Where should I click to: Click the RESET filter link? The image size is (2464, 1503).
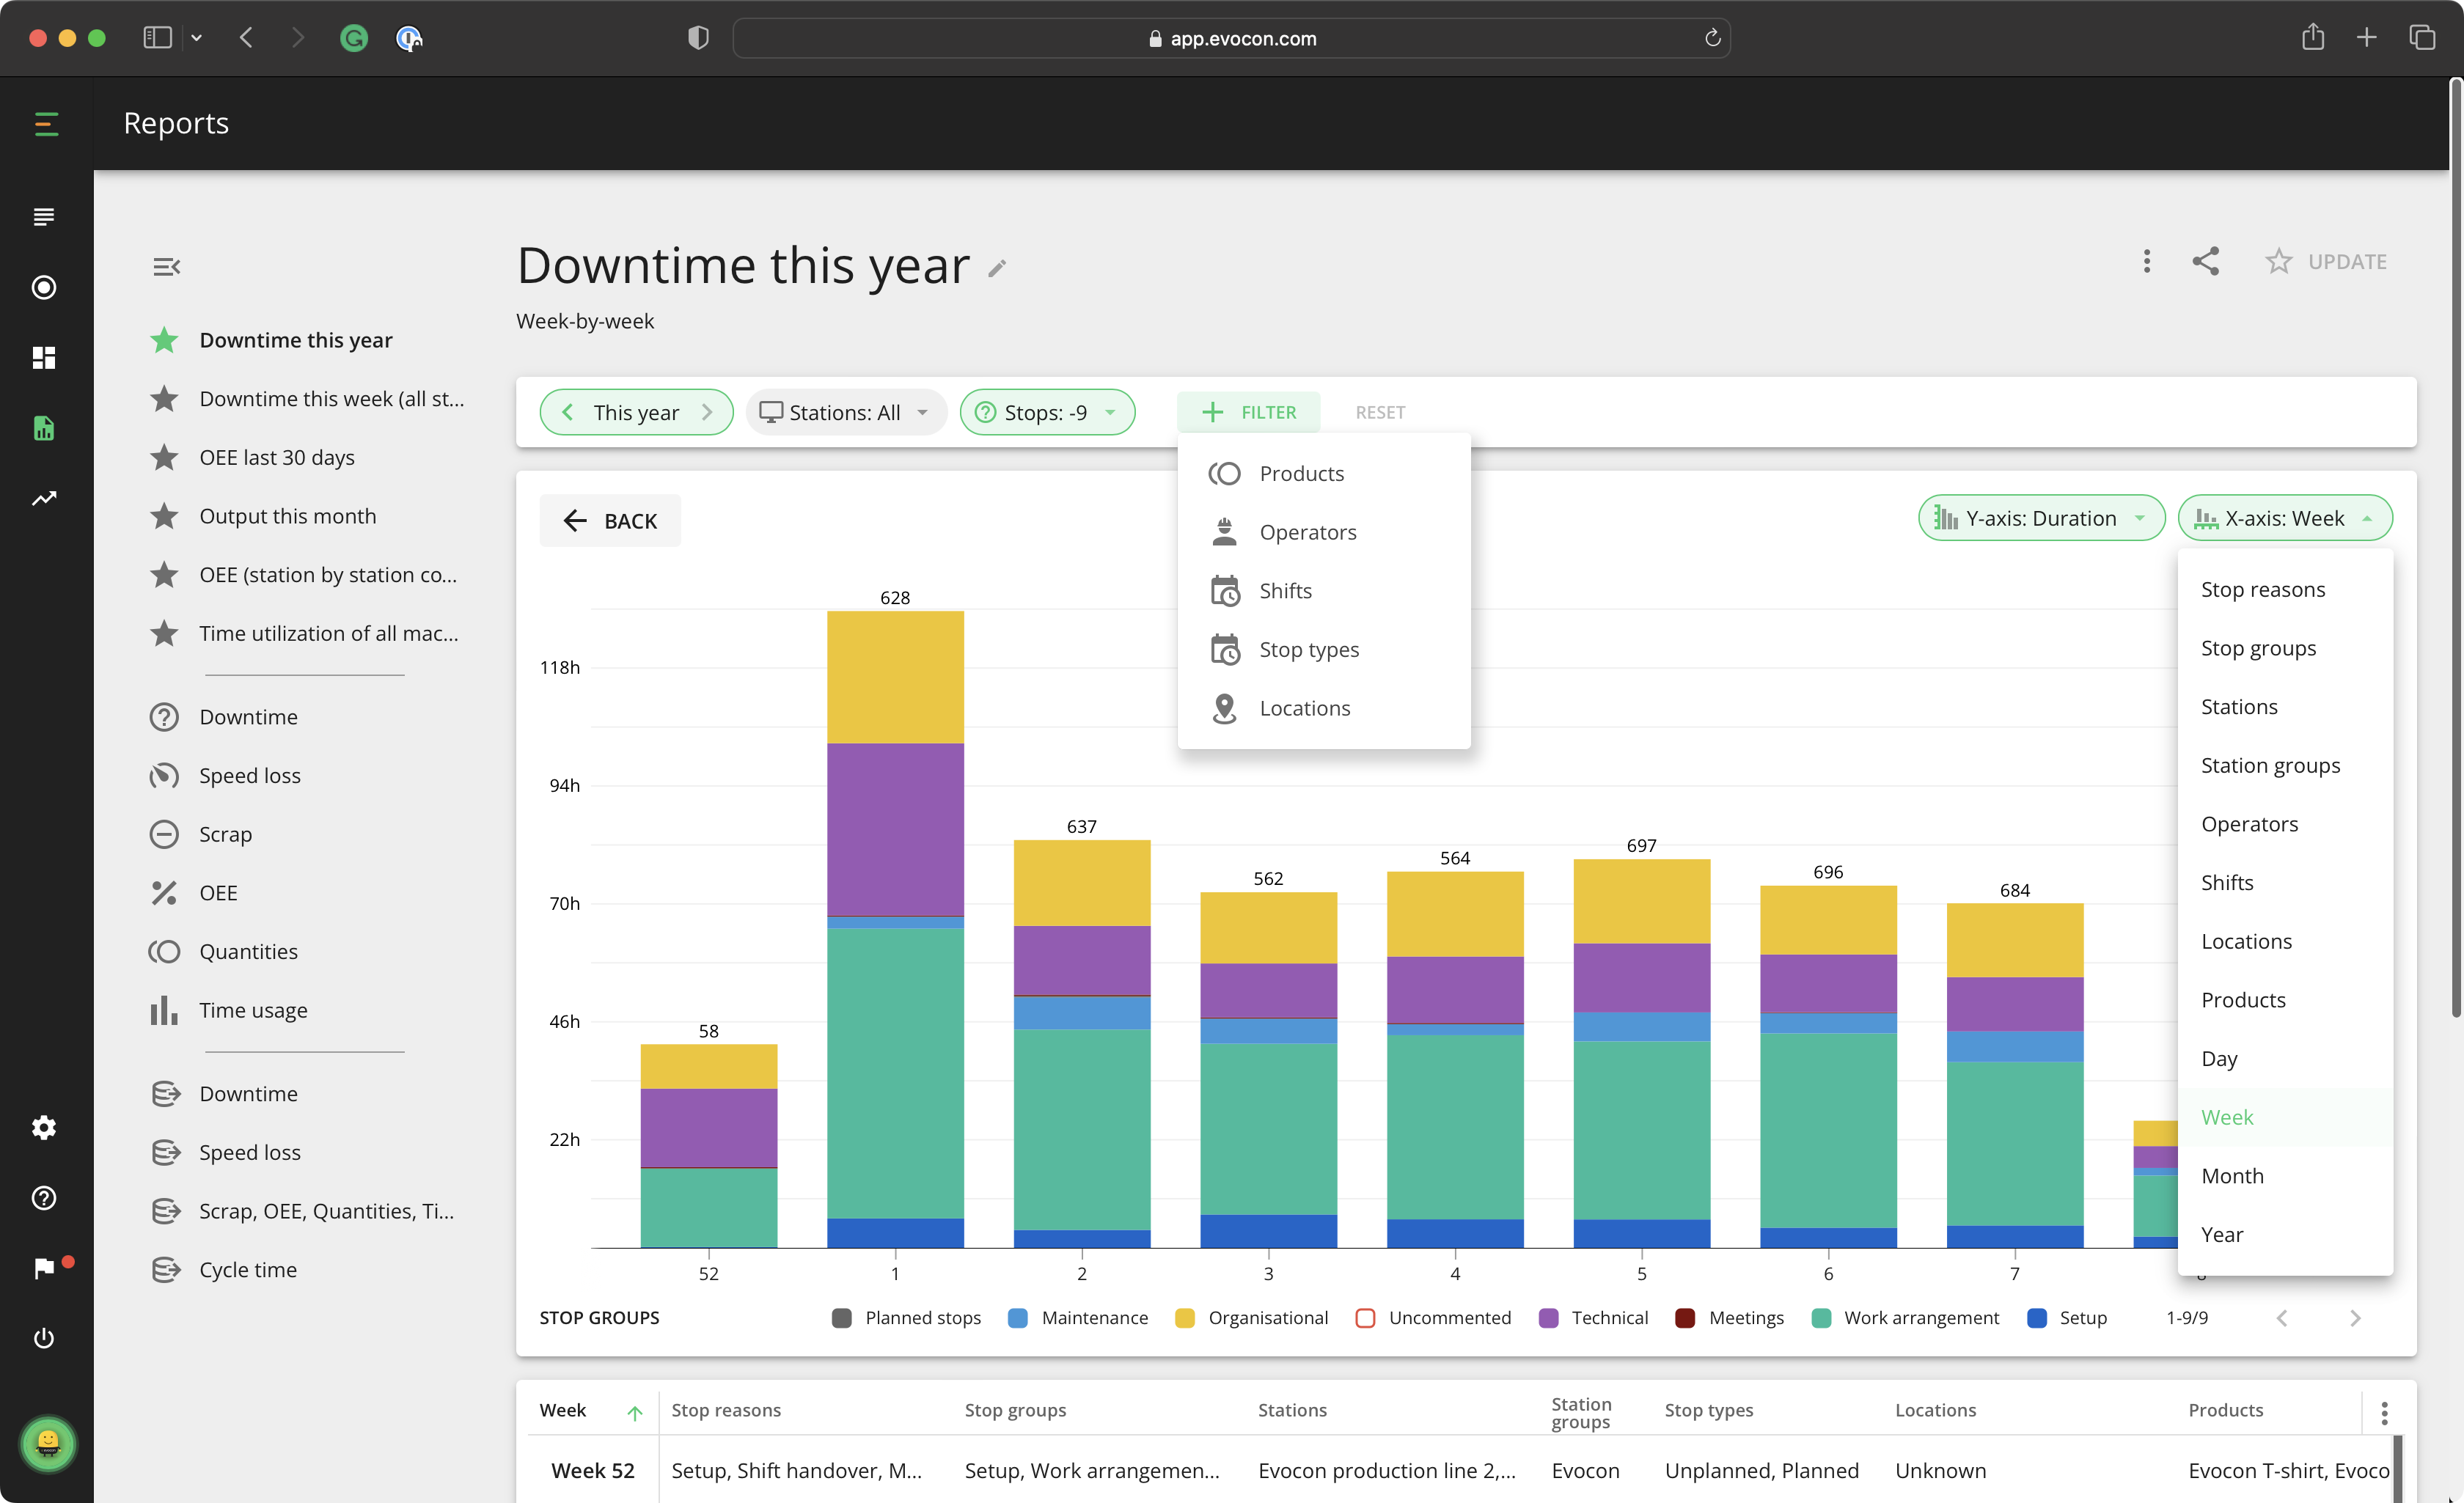point(1380,412)
